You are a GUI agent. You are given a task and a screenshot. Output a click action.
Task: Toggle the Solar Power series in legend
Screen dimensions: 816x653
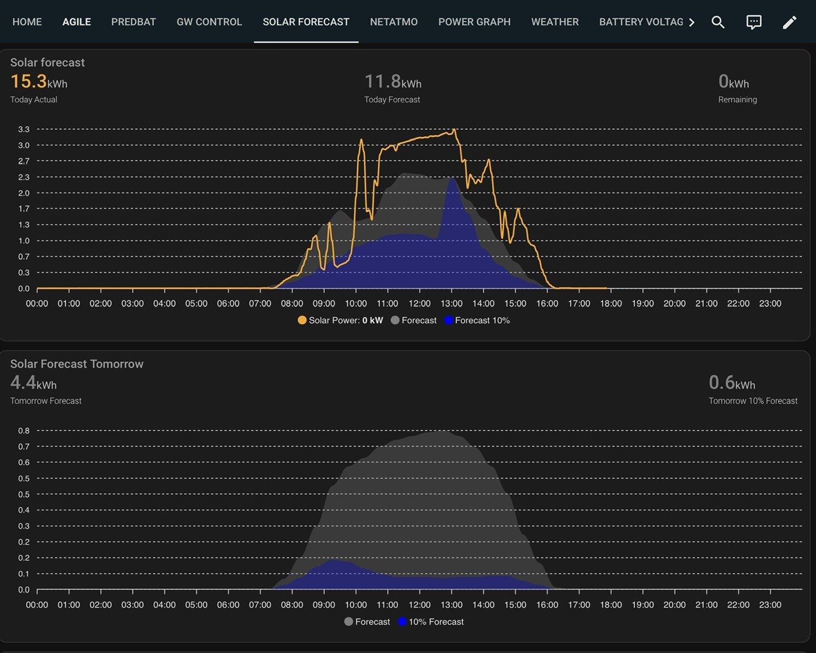(340, 320)
